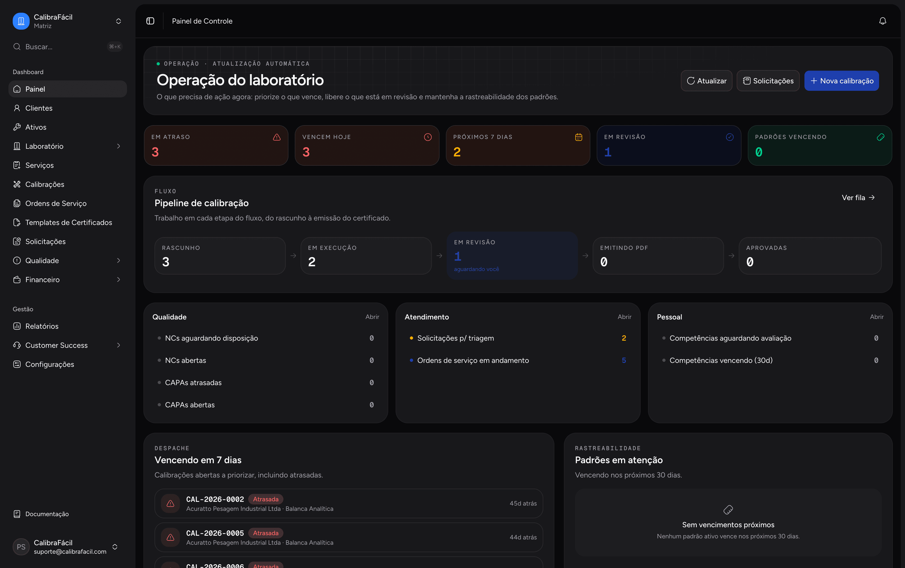The height and width of the screenshot is (568, 905).
Task: Click the ruler icon above Sem vencimentos próximos
Action: pyautogui.click(x=728, y=510)
